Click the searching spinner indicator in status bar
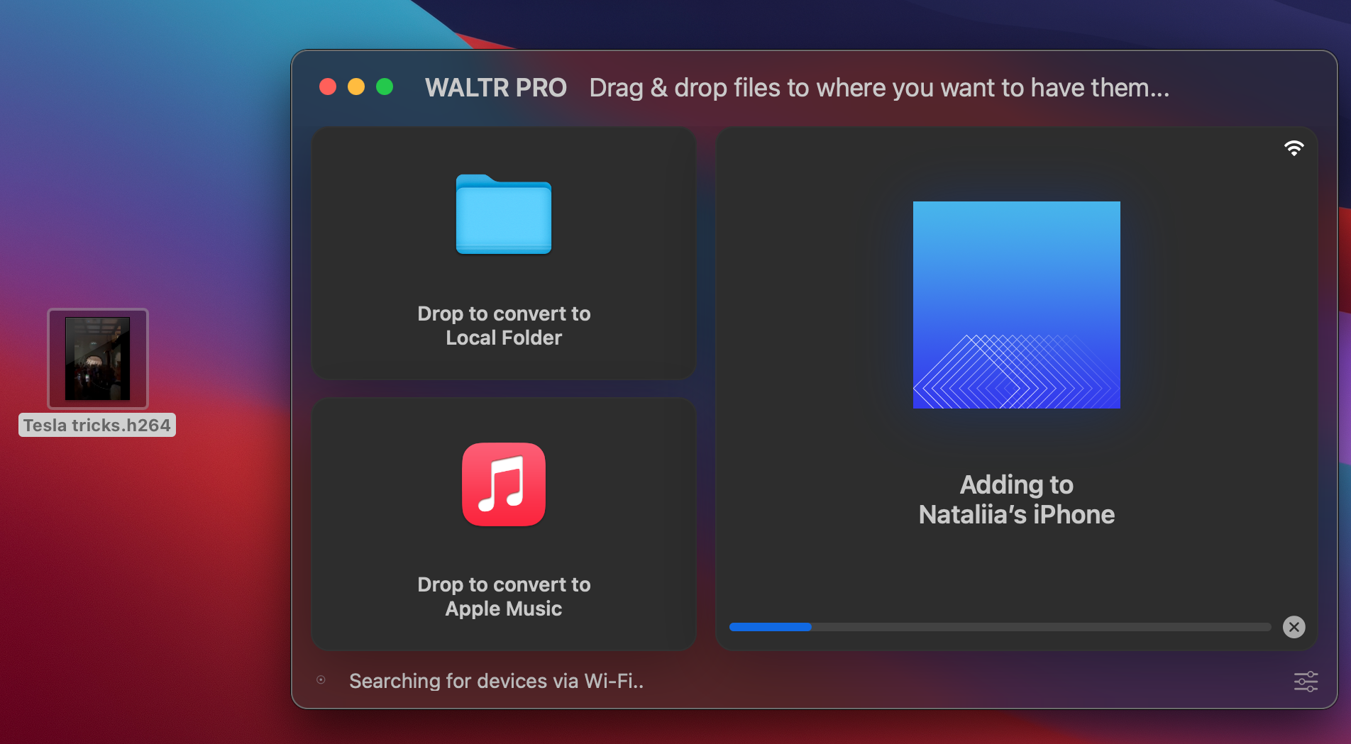1351x744 pixels. pos(321,679)
